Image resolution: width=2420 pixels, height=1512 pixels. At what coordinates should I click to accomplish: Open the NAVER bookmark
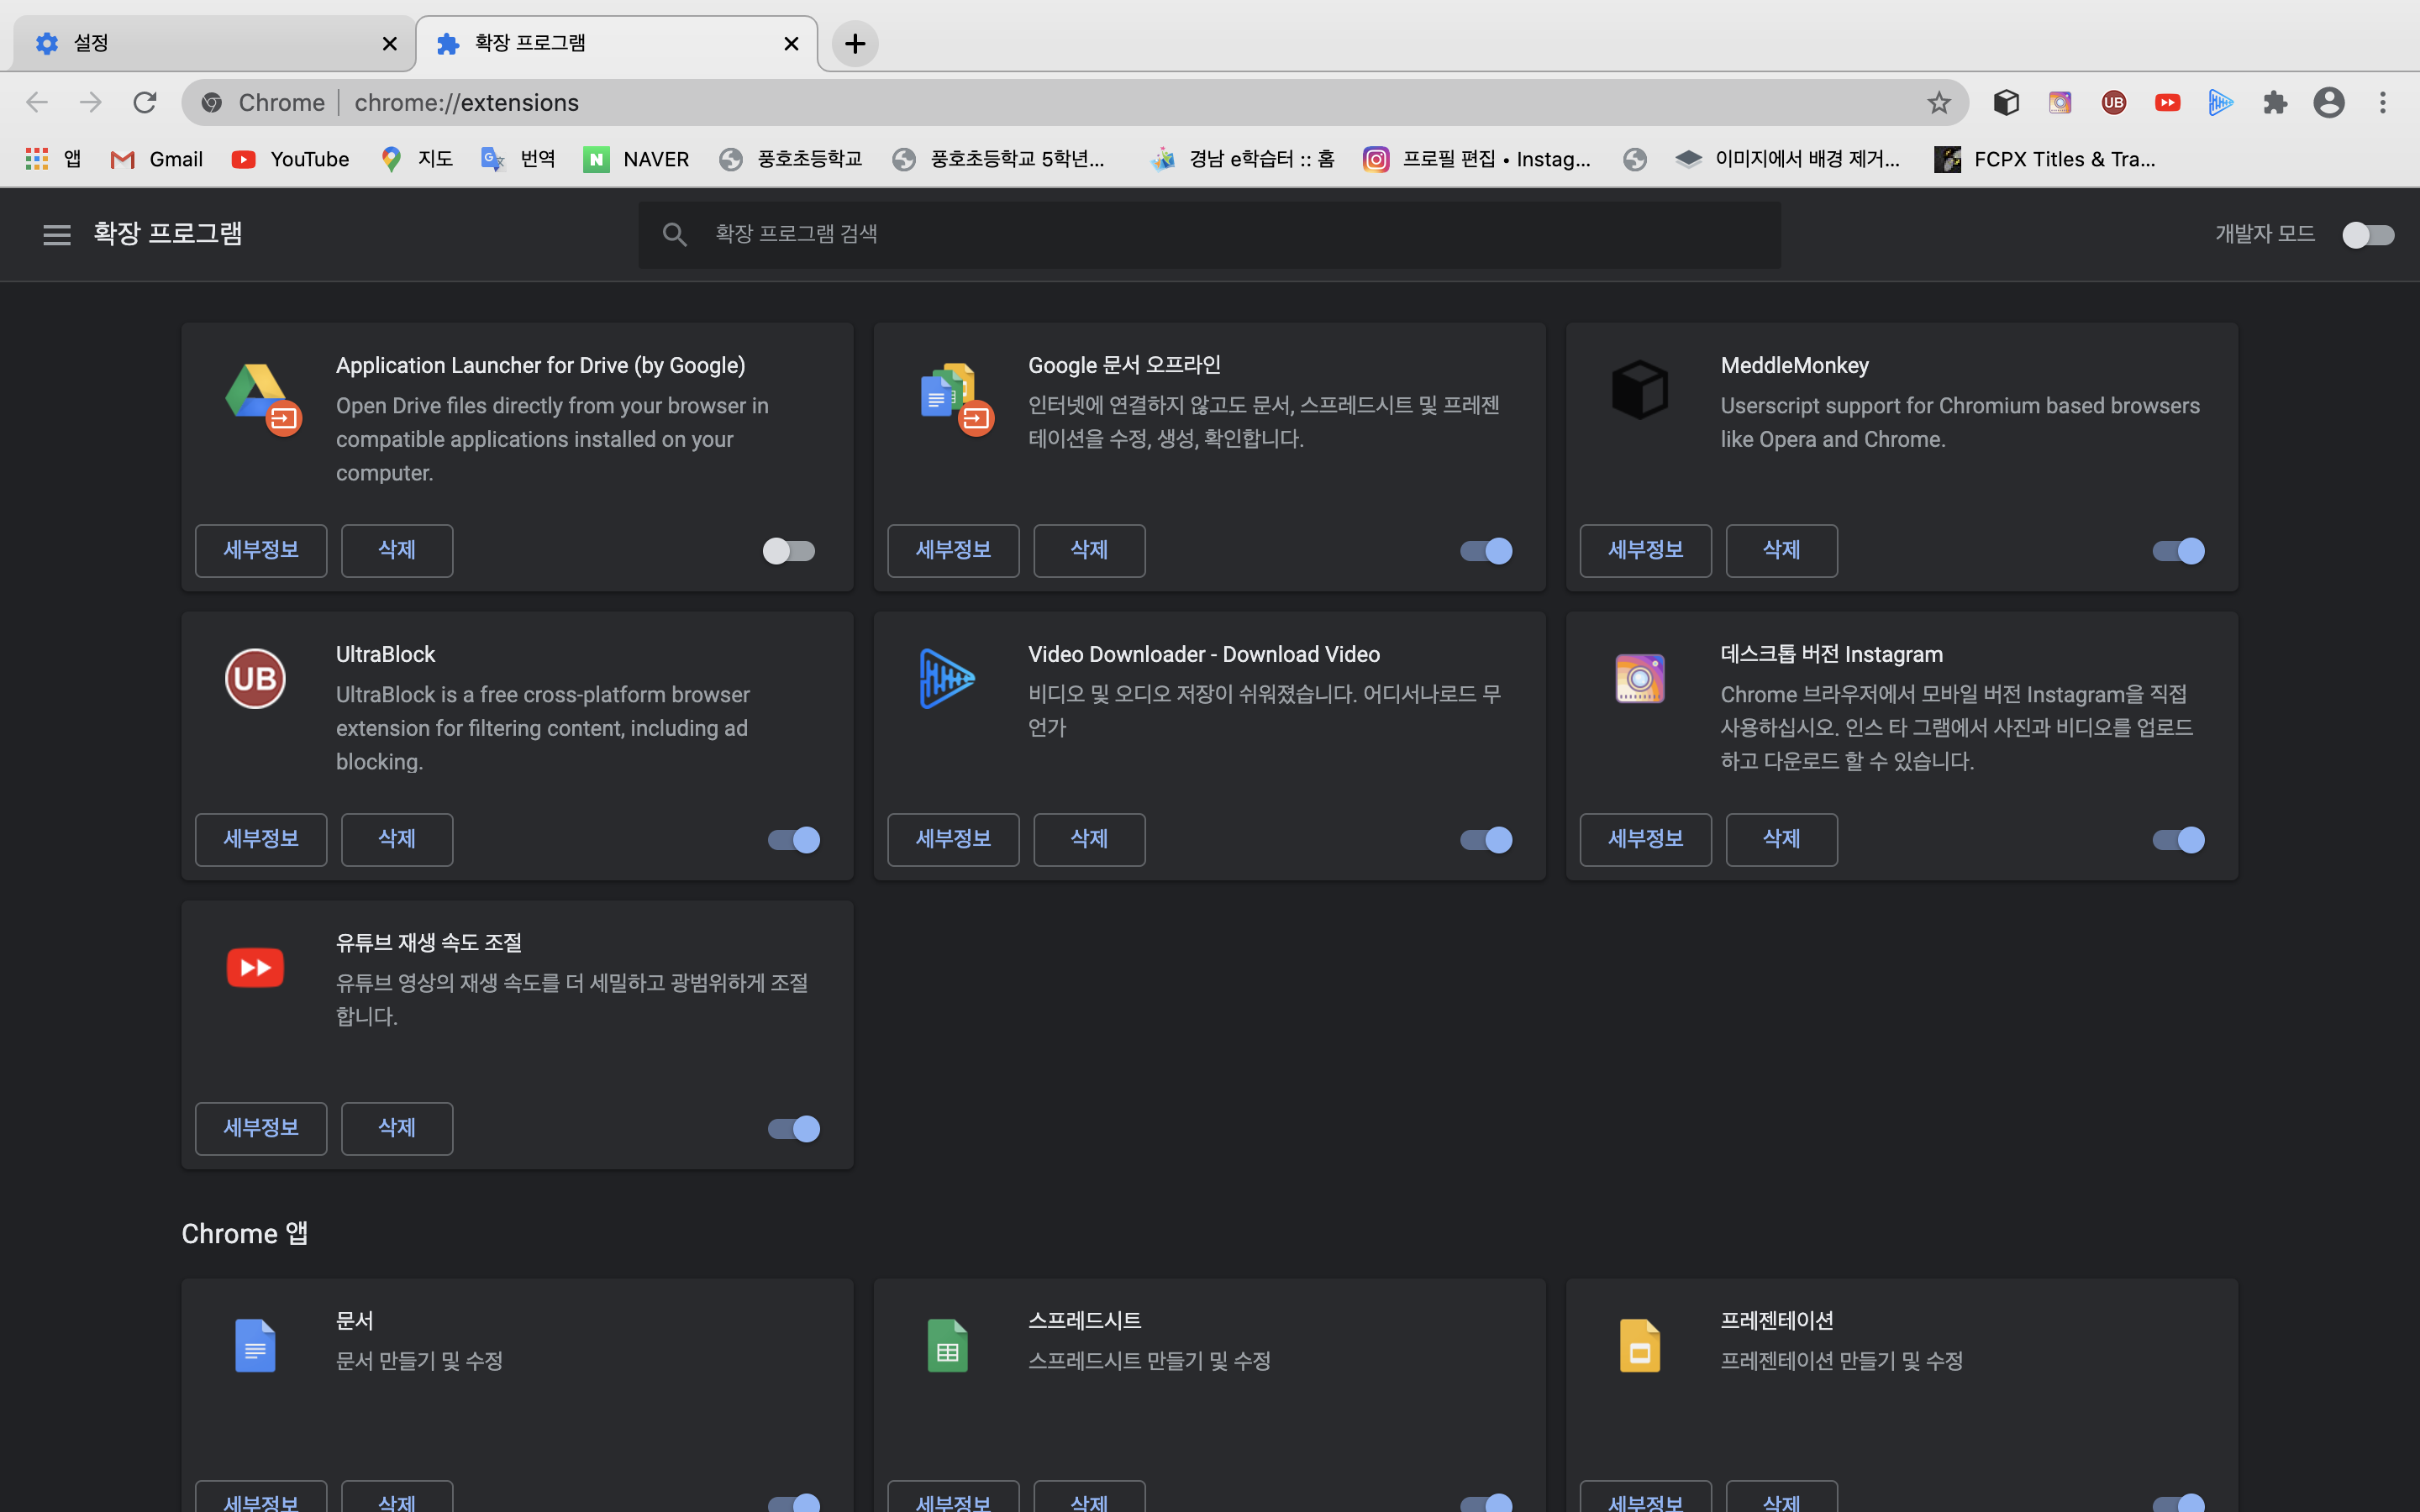[x=637, y=159]
